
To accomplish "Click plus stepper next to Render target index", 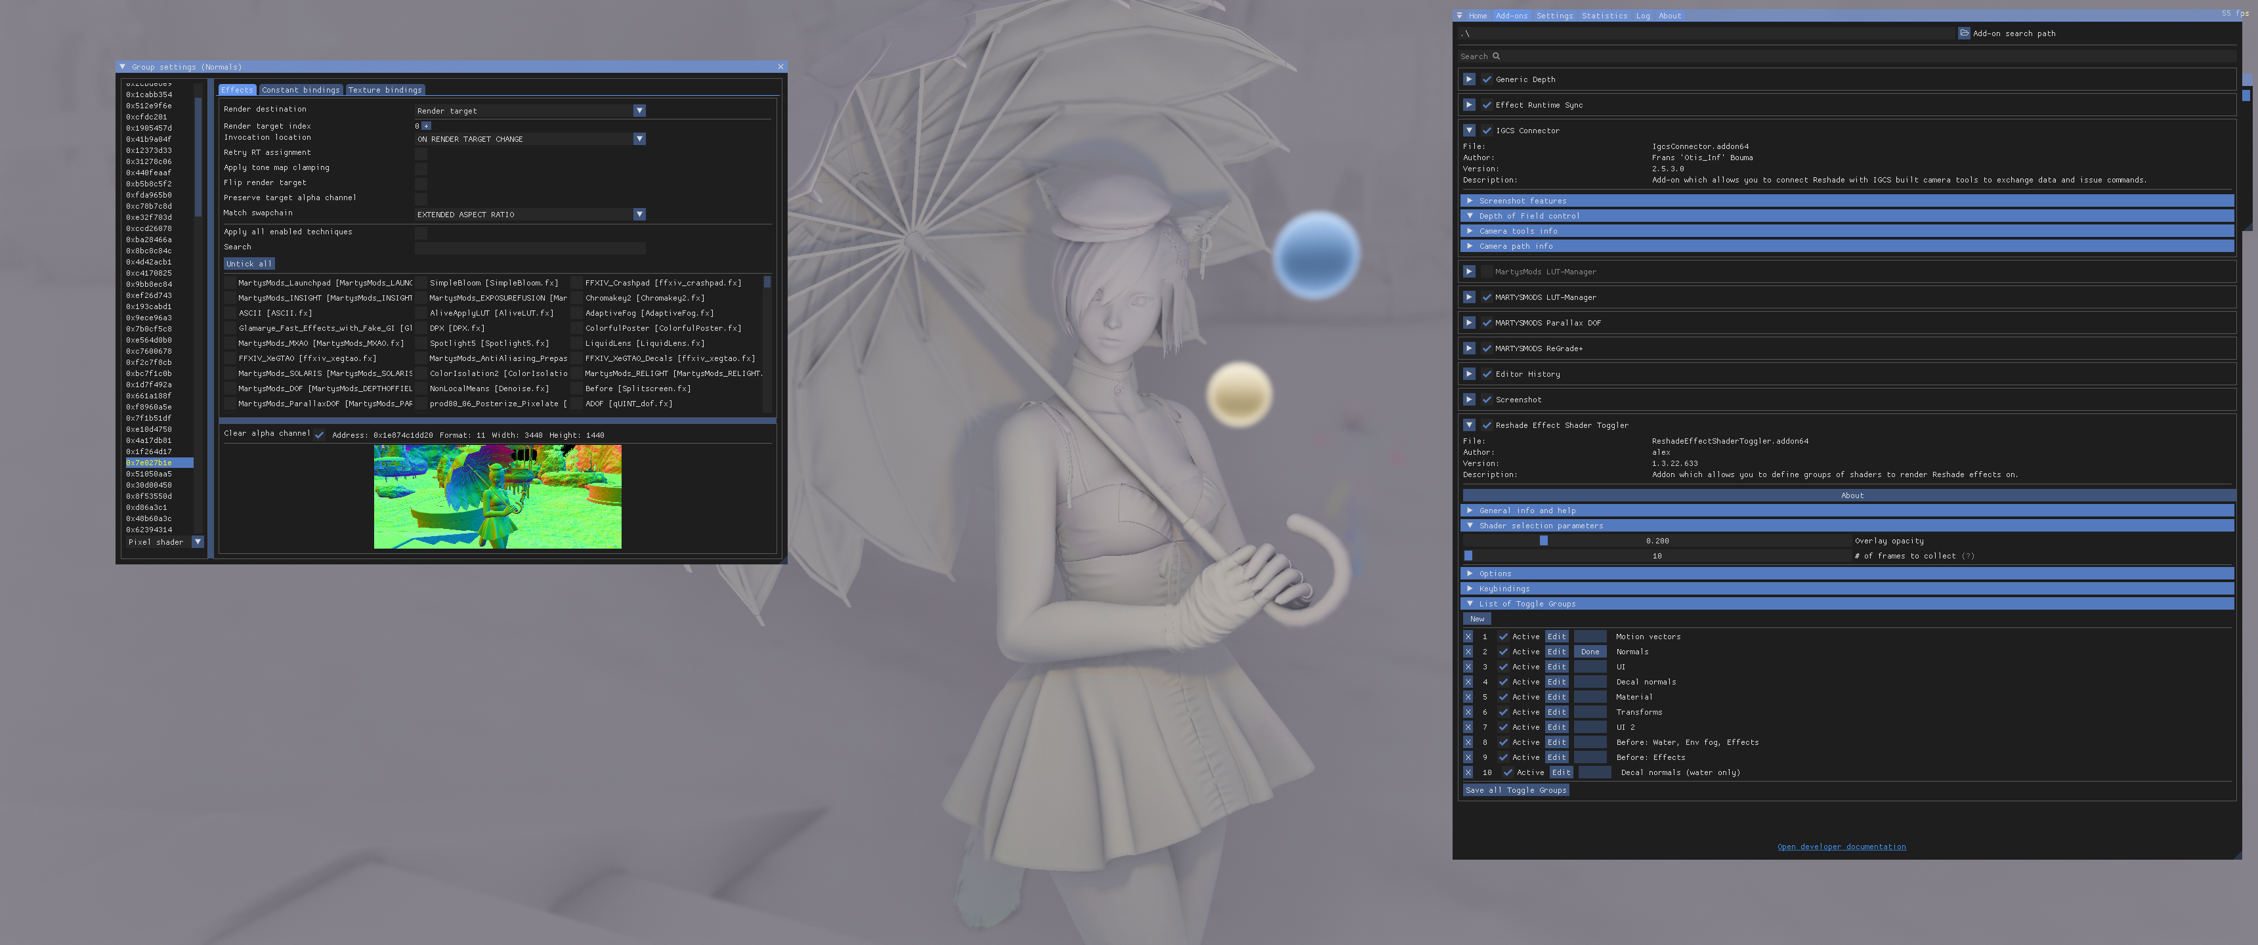I will click(x=427, y=126).
